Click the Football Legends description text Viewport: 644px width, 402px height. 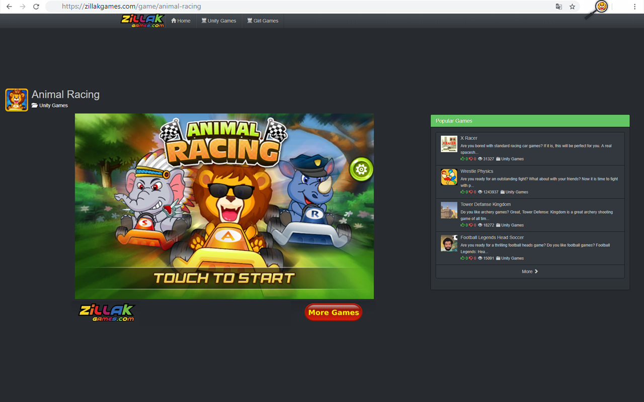coord(535,249)
